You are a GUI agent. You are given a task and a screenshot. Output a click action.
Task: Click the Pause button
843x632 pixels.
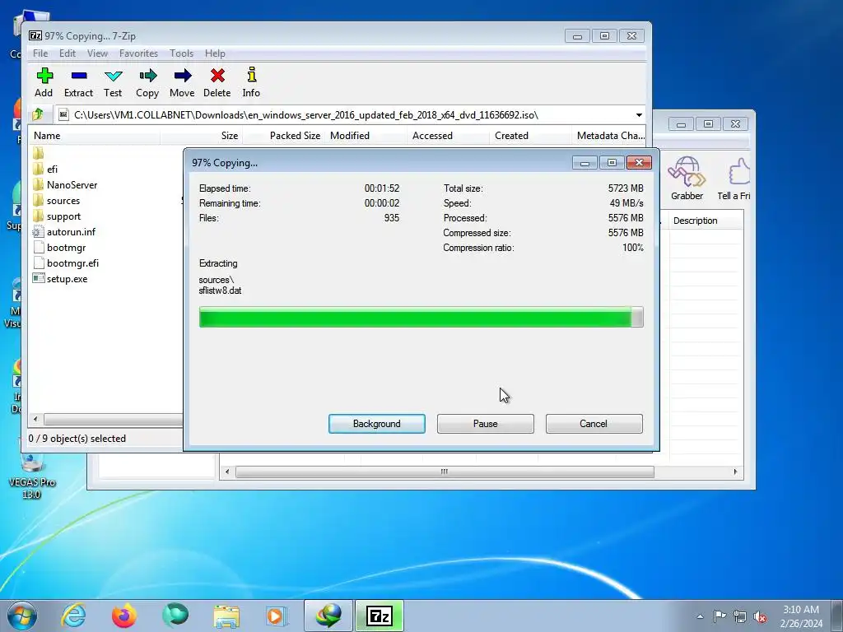click(x=486, y=424)
